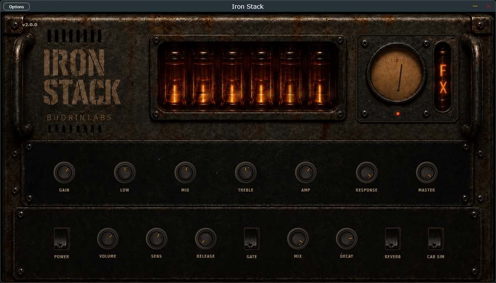
Task: Click the IRON STACK logo
Action: point(82,77)
